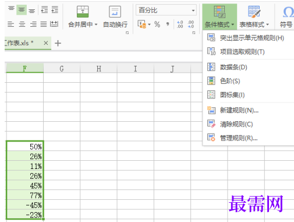Select column J header

172,68
